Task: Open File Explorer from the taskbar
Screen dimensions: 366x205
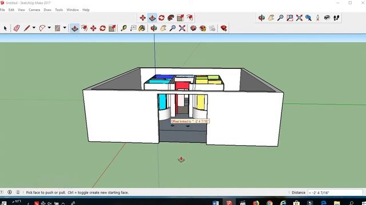Action: pyautogui.click(x=337, y=203)
